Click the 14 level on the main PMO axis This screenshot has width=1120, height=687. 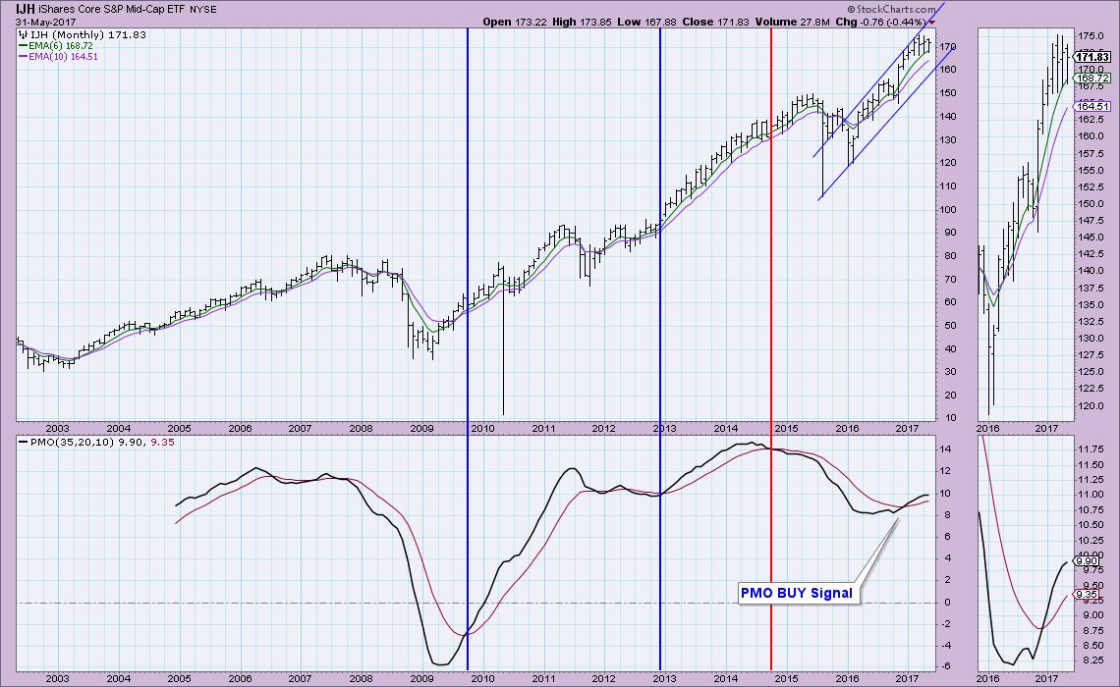(x=945, y=449)
